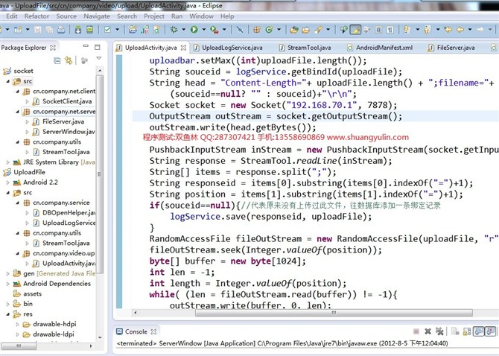The image size is (499, 356).
Task: Click Collapse All in Package Explorer
Action: click(x=57, y=60)
